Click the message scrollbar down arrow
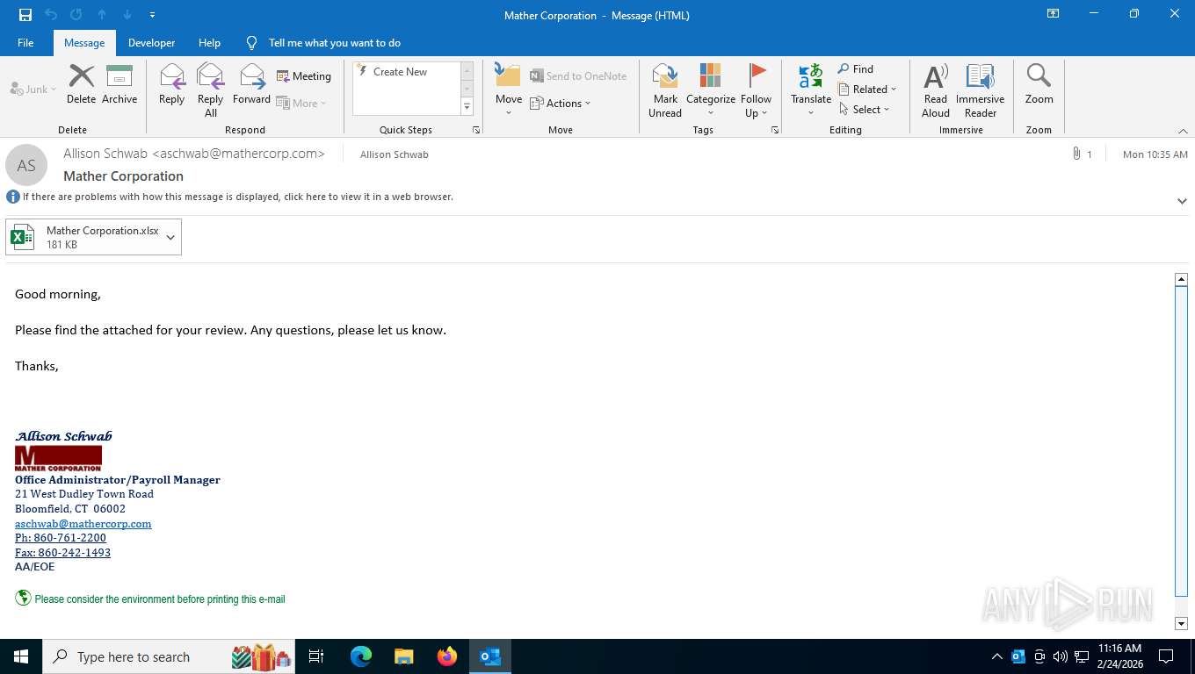The image size is (1195, 674). click(x=1181, y=623)
